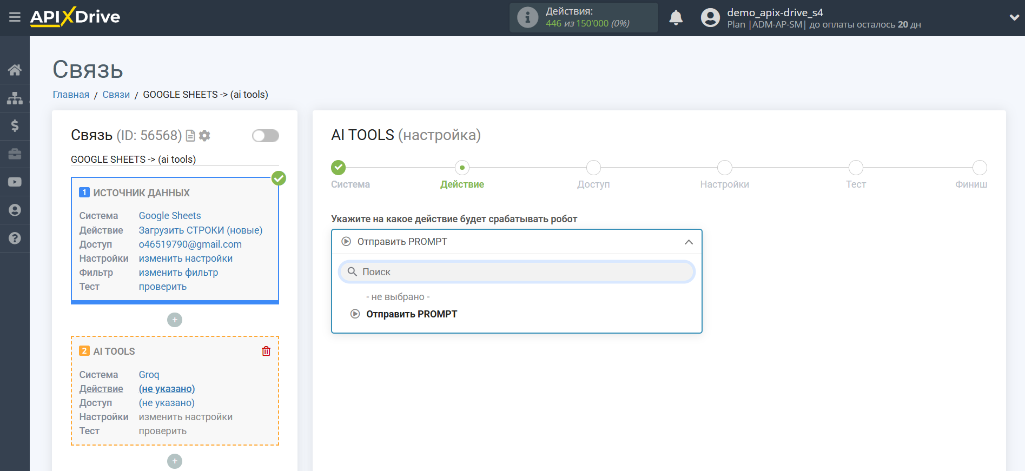Image resolution: width=1025 pixels, height=471 pixels.
Task: Toggle the connection on/off switch
Action: tap(265, 136)
